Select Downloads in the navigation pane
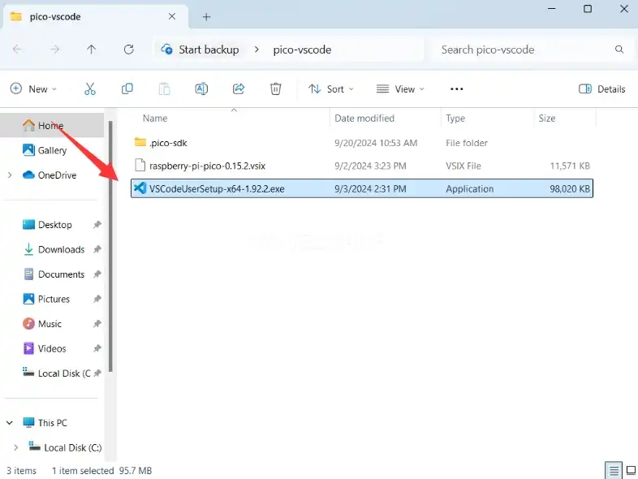This screenshot has width=638, height=479. [x=61, y=249]
